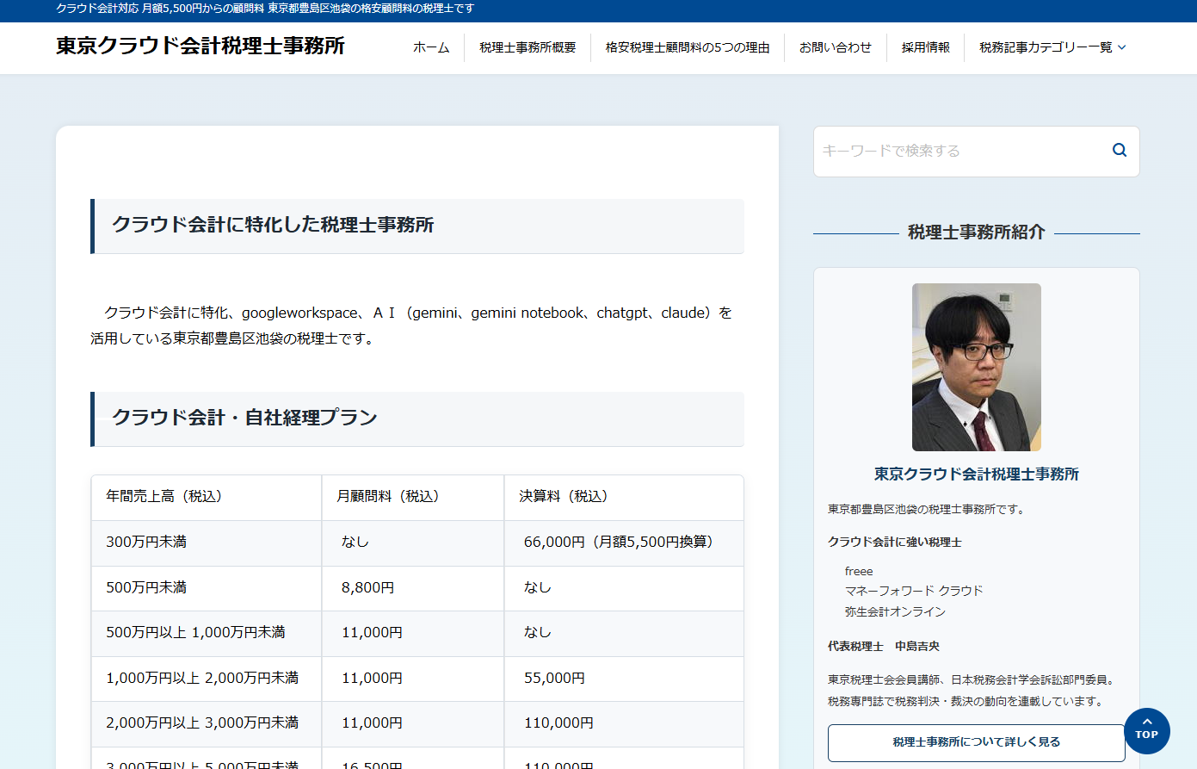Click the 決算料(税込) table header

(624, 497)
